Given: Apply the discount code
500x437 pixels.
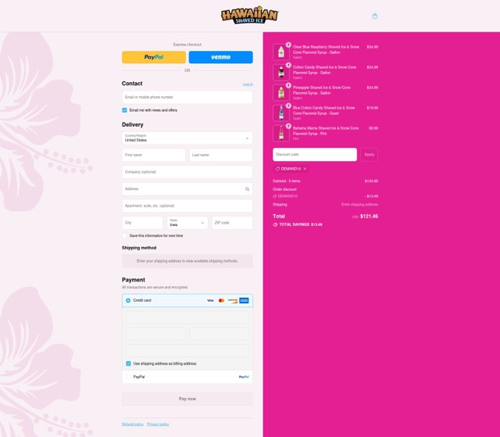Looking at the screenshot, I should click(x=370, y=155).
